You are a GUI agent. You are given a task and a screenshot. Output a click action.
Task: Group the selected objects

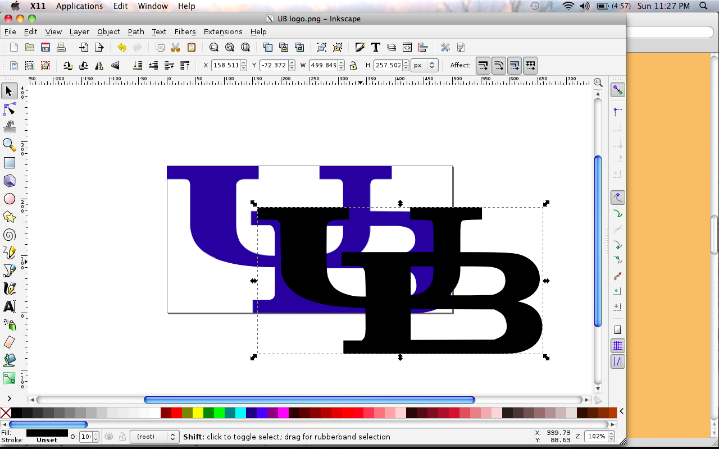(322, 47)
